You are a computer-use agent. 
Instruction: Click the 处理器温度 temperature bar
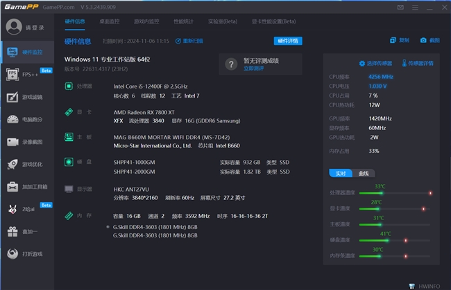395,193
